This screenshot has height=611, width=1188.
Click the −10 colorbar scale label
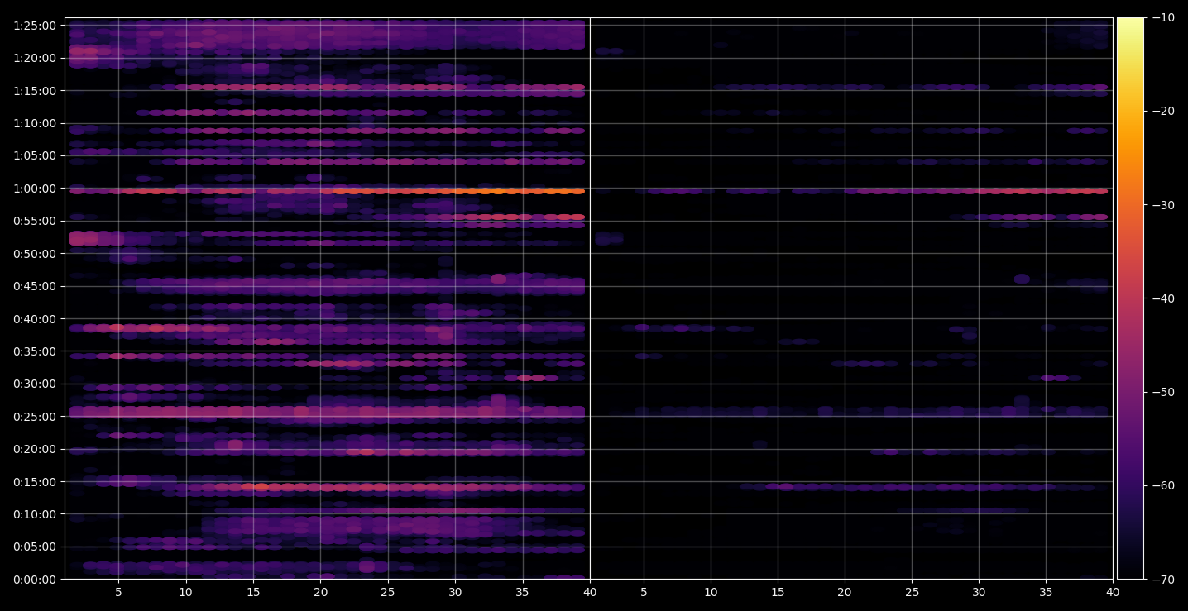[1162, 17]
